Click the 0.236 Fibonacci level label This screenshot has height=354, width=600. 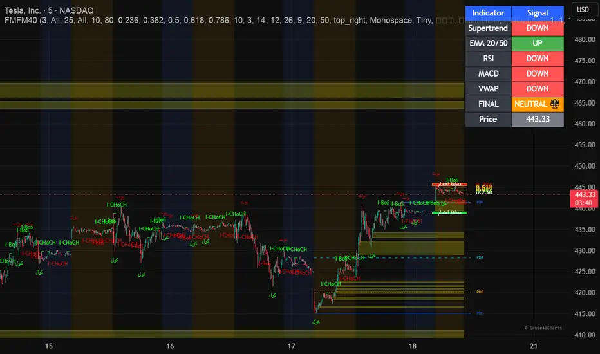pyautogui.click(x=484, y=192)
